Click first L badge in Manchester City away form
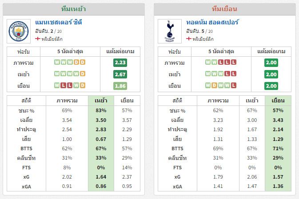 [63, 86]
